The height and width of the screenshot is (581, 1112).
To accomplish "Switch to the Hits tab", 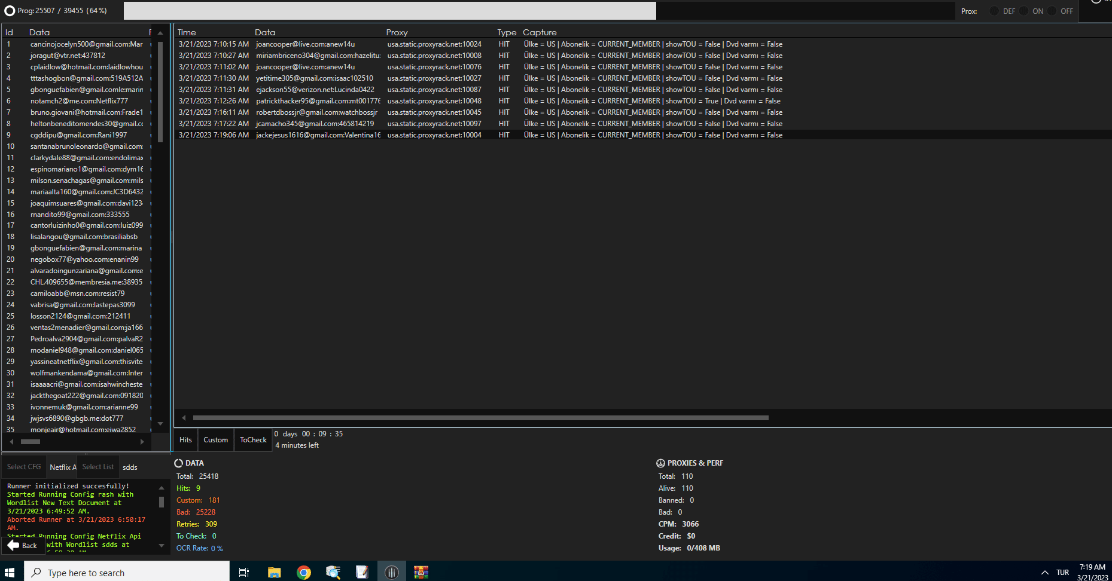I will [185, 440].
